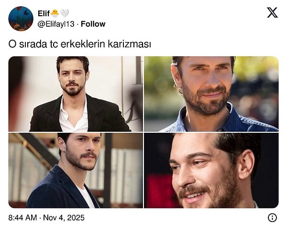Open the X logo link
287x232 pixels.
pyautogui.click(x=272, y=12)
